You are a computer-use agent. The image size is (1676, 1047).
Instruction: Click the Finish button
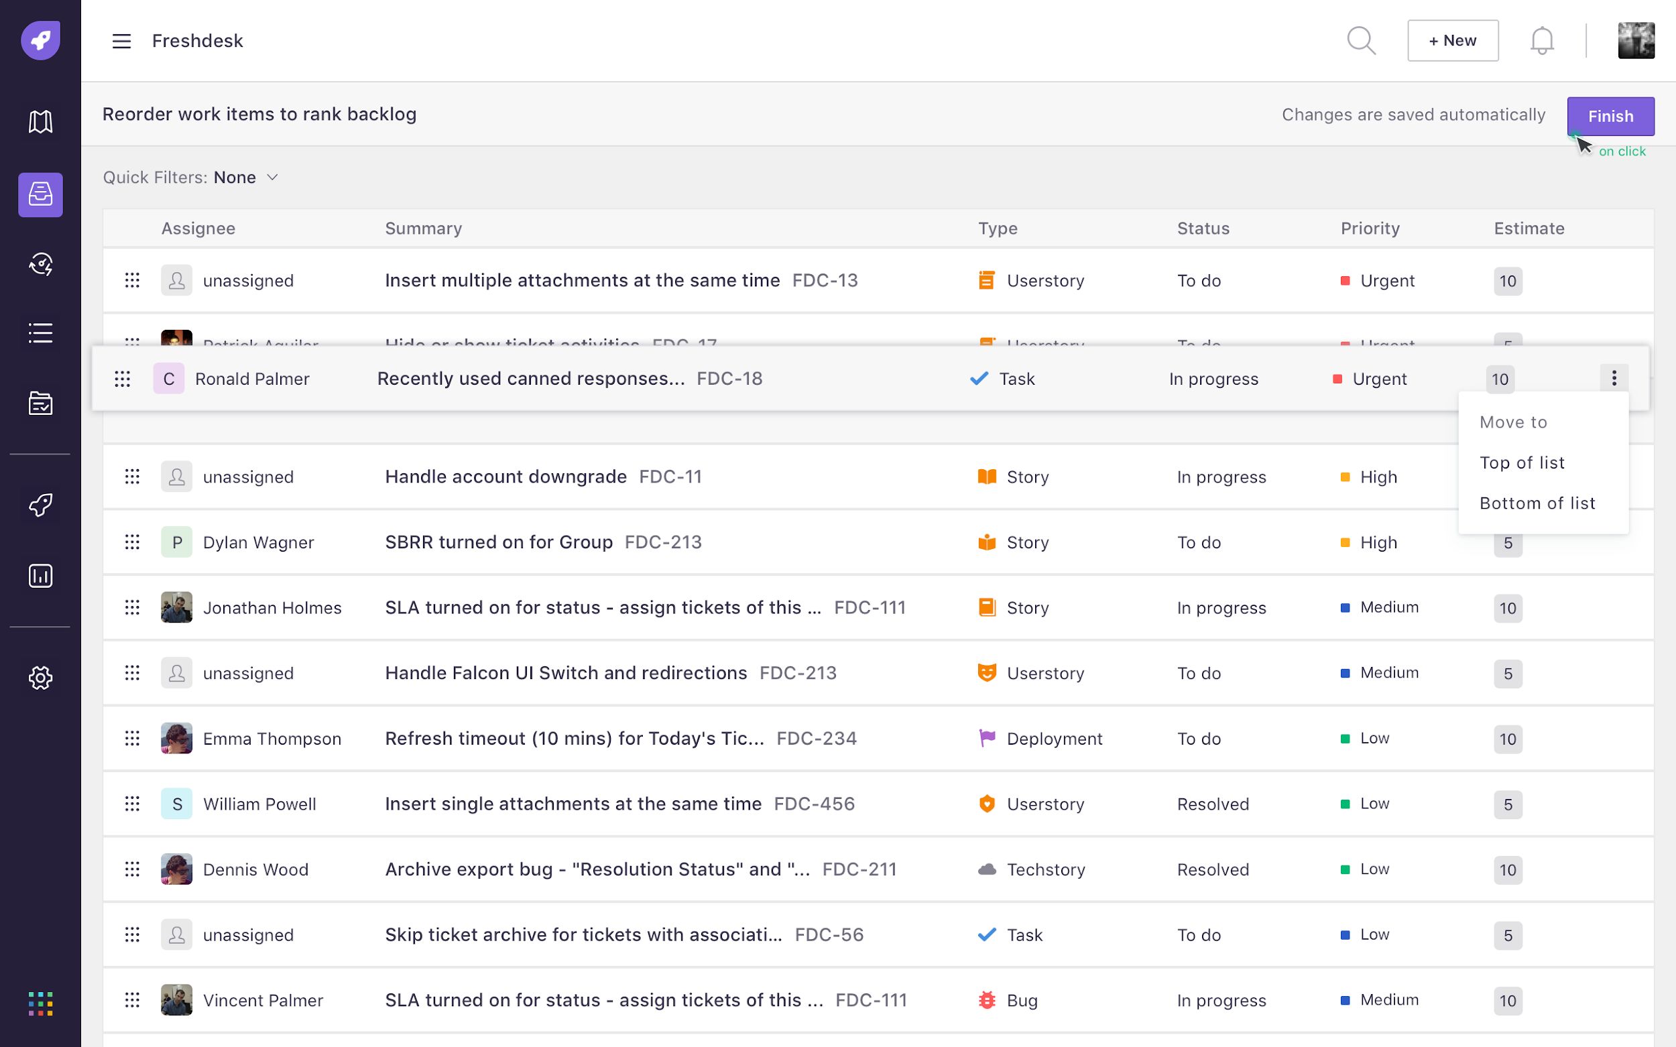pos(1610,117)
